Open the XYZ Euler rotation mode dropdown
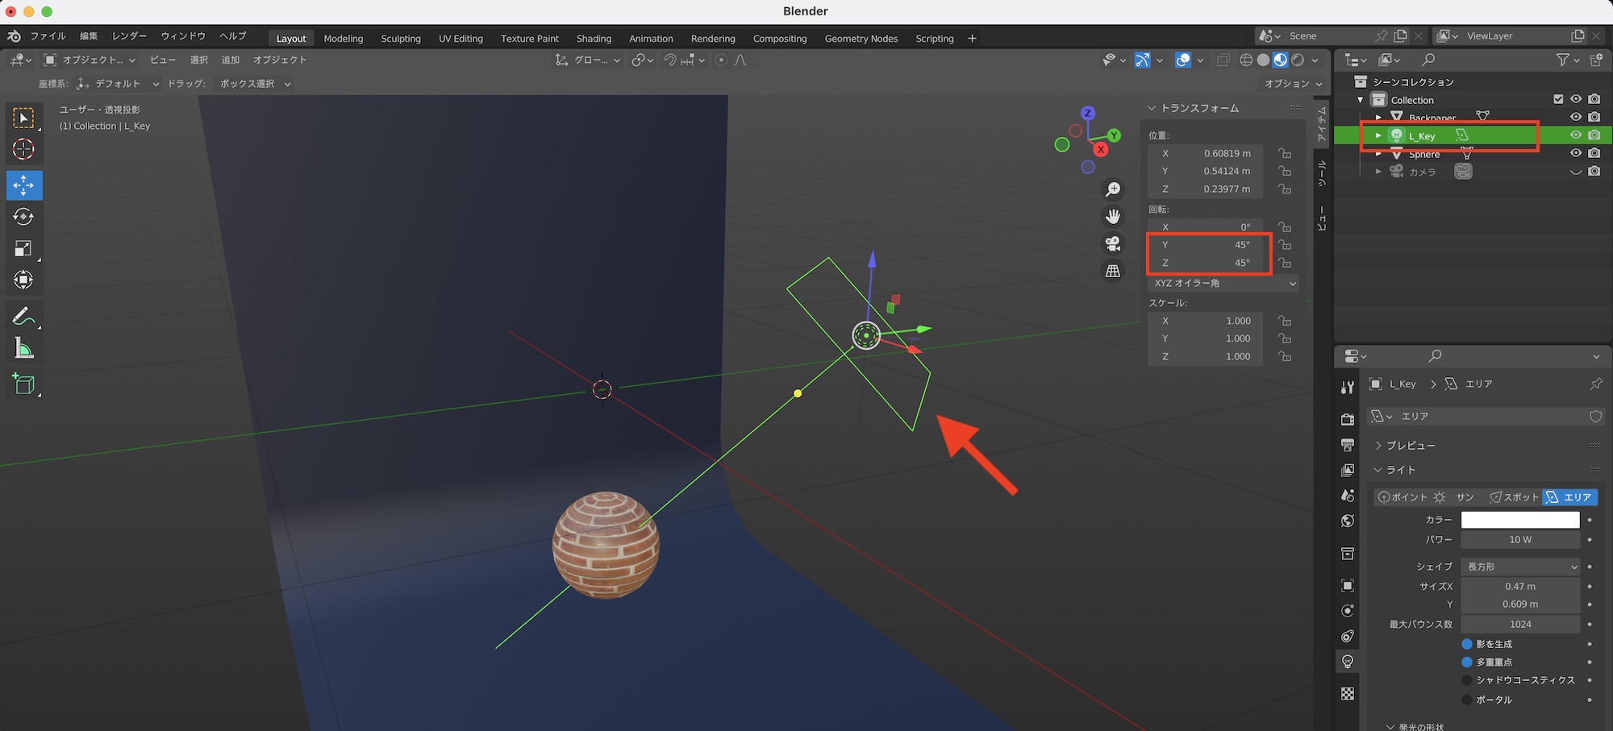 tap(1223, 283)
